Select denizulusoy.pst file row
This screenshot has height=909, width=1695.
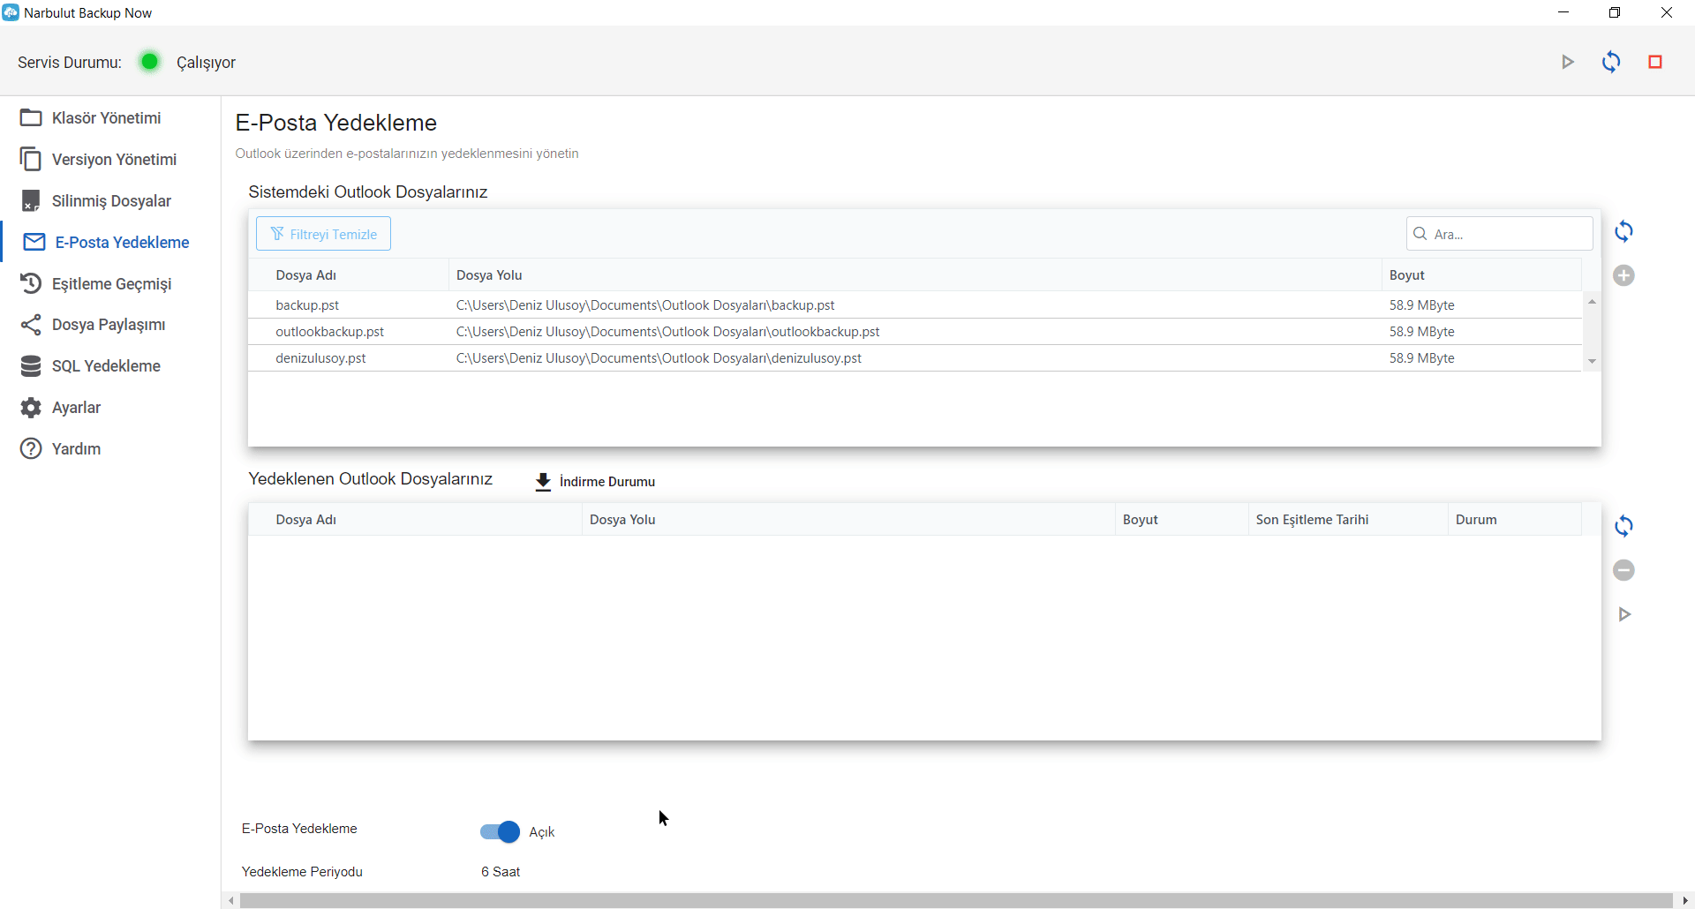[x=915, y=358]
